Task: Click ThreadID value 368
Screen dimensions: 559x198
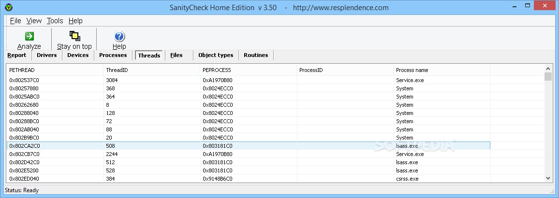Action: point(110,88)
